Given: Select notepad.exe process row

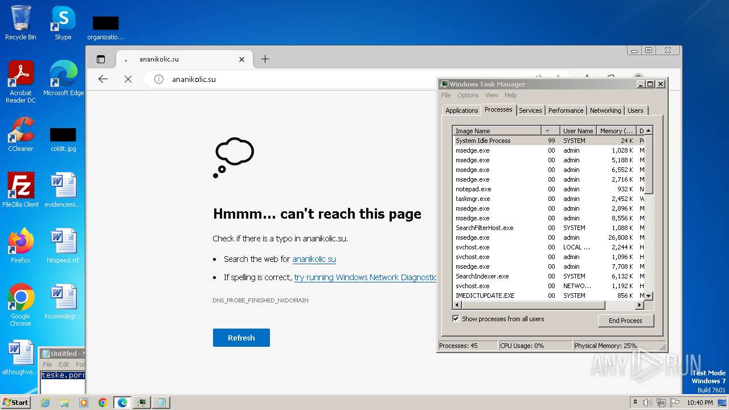Looking at the screenshot, I should [x=548, y=189].
